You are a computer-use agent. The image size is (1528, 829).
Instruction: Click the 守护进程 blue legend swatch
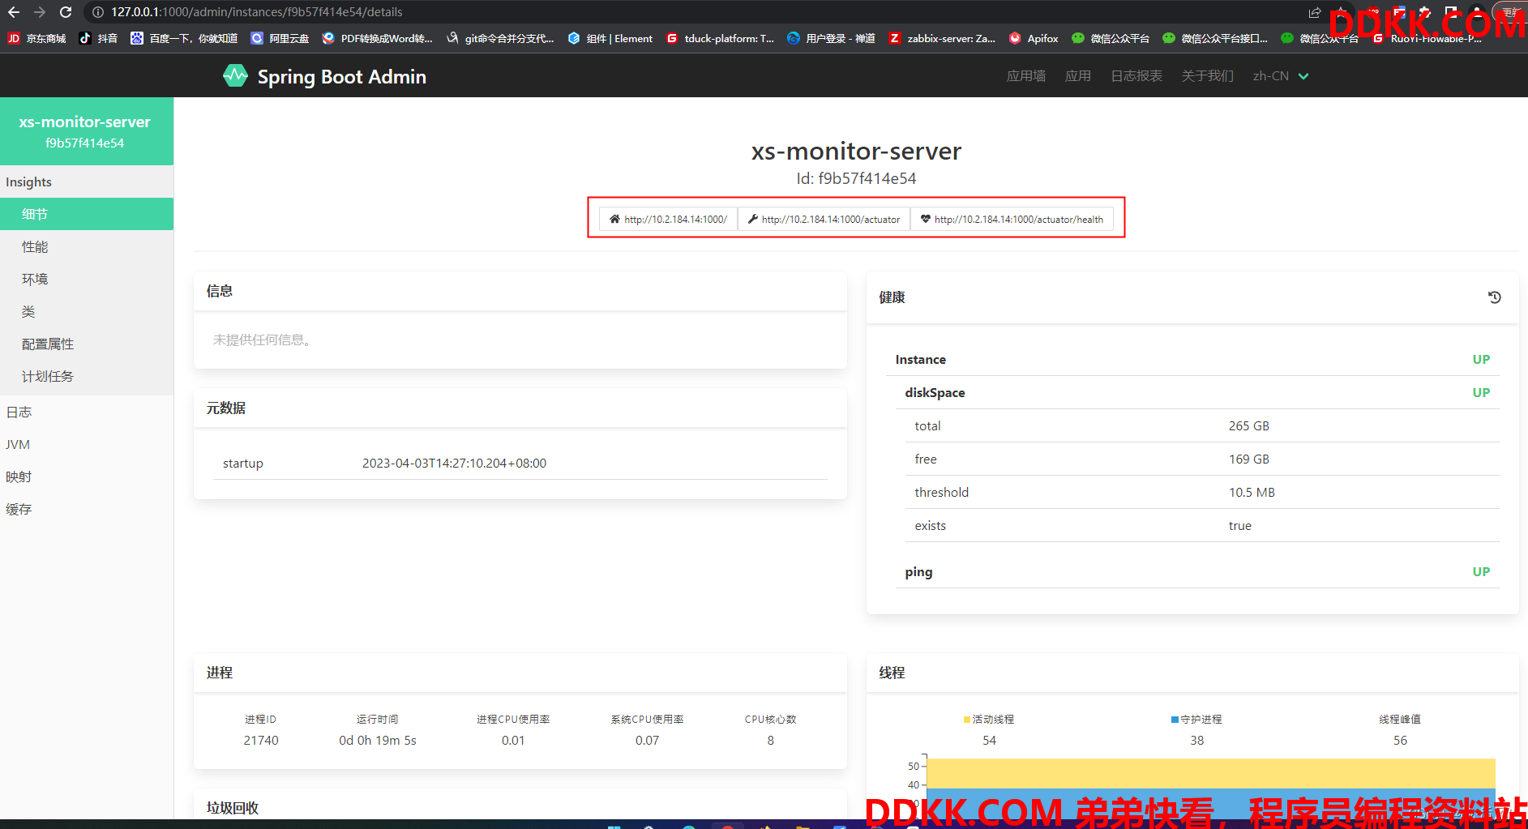click(x=1175, y=720)
